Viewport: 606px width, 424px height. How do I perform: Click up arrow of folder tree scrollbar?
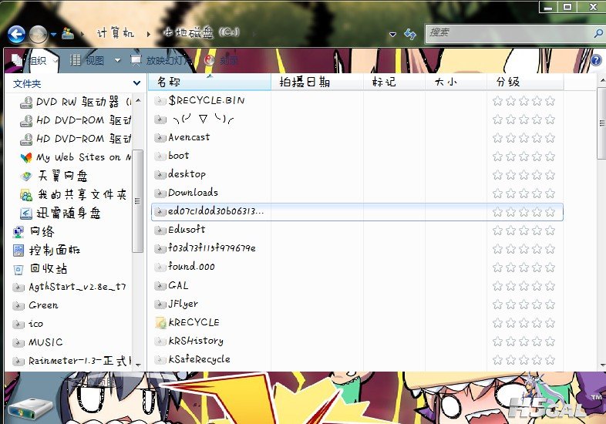coord(138,100)
